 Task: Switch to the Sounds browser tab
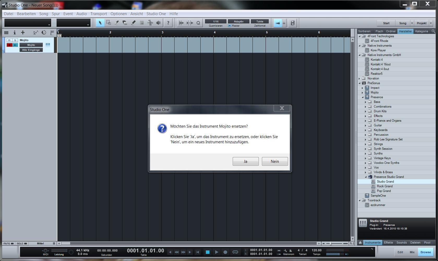(401, 243)
